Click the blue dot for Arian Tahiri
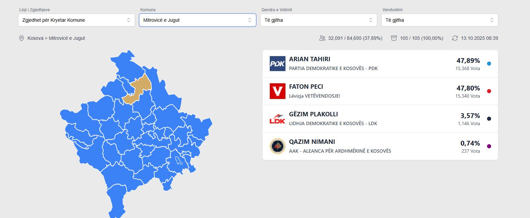The height and width of the screenshot is (218, 530). coord(489,64)
